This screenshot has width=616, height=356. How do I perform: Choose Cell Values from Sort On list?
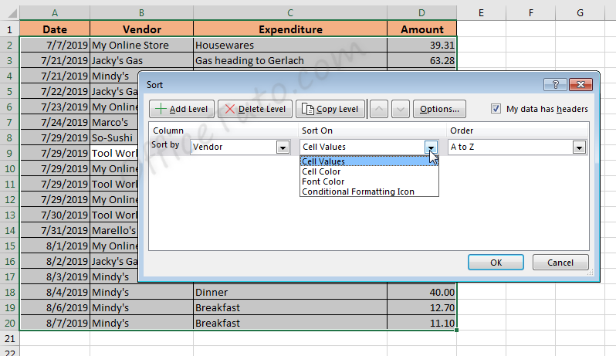369,161
